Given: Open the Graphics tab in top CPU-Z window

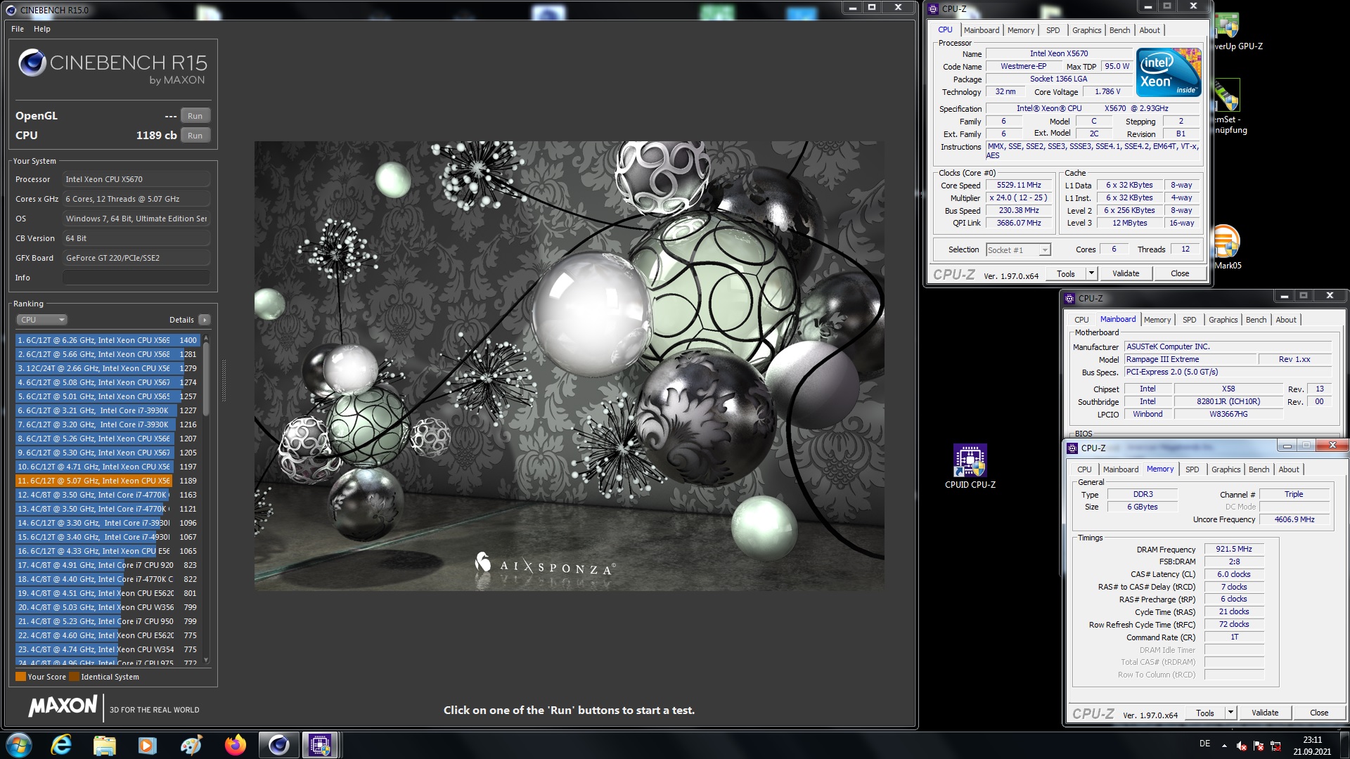Looking at the screenshot, I should [1086, 30].
